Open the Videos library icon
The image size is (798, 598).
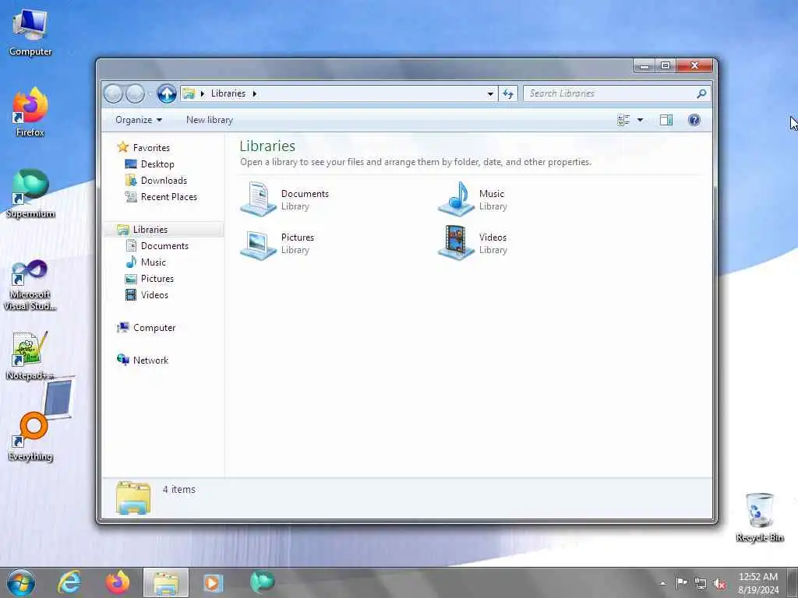457,243
